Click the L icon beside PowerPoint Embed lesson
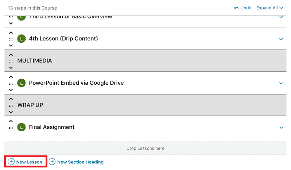 [x=22, y=83]
